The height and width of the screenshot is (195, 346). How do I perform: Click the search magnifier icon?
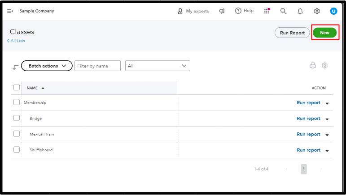coord(283,11)
